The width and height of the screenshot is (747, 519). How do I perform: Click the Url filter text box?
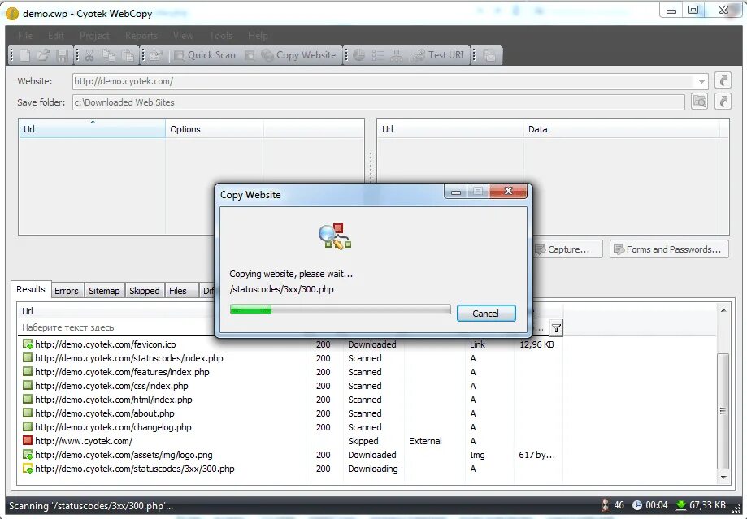coord(117,327)
